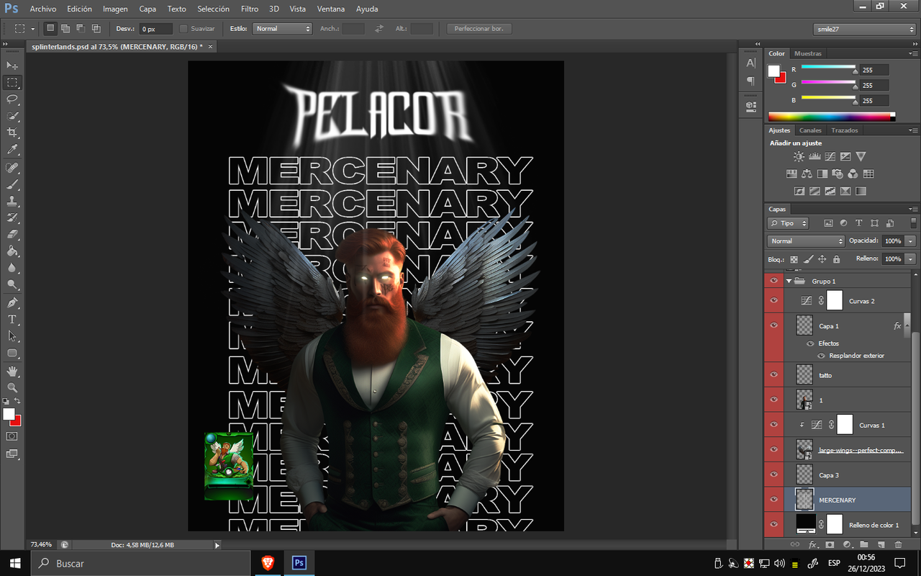Select the Rounded Rectangle shape tool
This screenshot has width=921, height=576.
pyautogui.click(x=12, y=354)
